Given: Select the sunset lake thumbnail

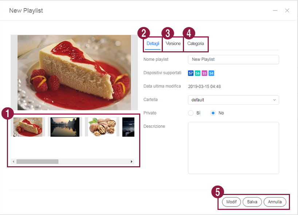Looking at the screenshot, I should point(65,127).
